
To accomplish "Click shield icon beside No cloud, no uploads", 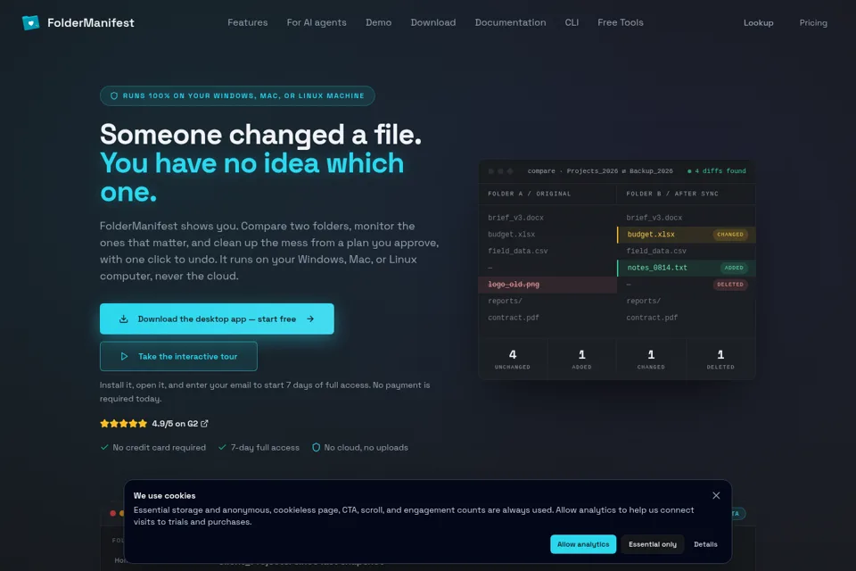I will (316, 447).
